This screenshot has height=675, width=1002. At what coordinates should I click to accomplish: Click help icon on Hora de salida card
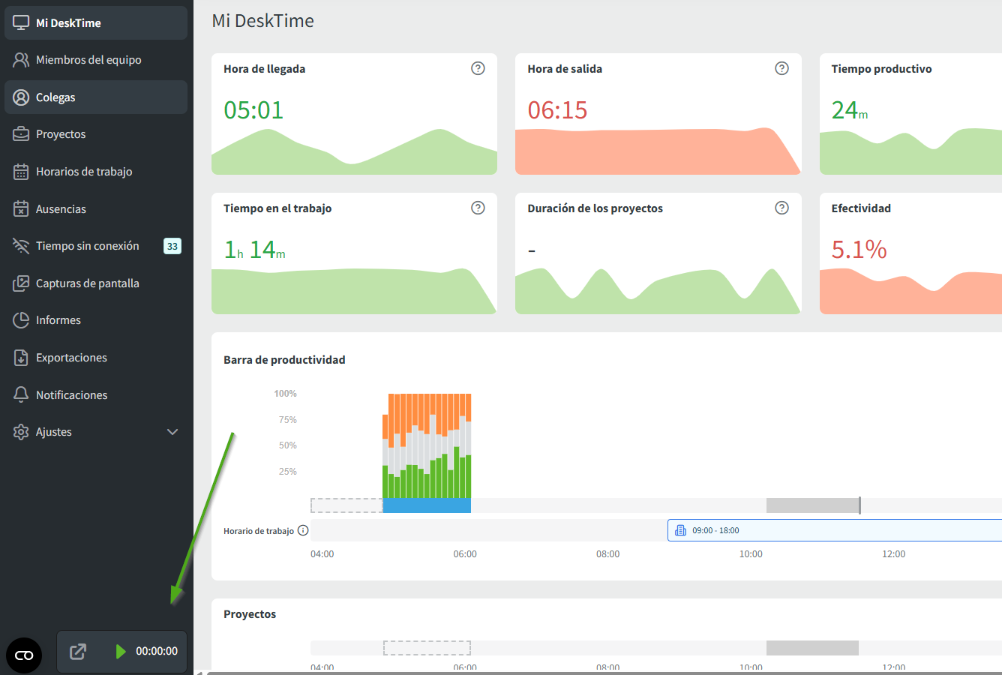point(781,68)
